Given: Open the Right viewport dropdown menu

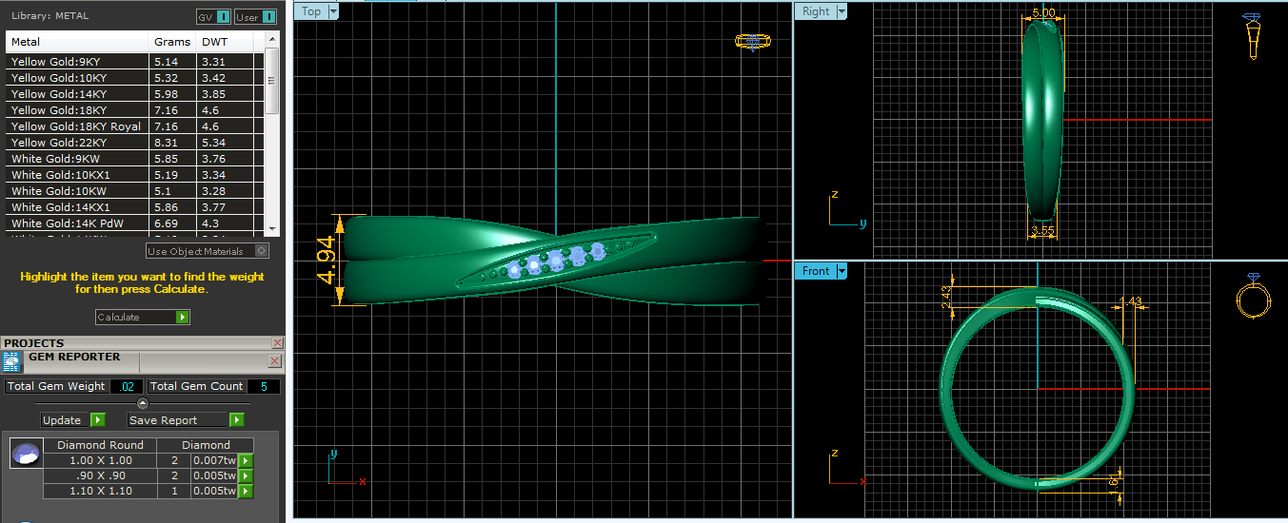Looking at the screenshot, I should coord(840,11).
